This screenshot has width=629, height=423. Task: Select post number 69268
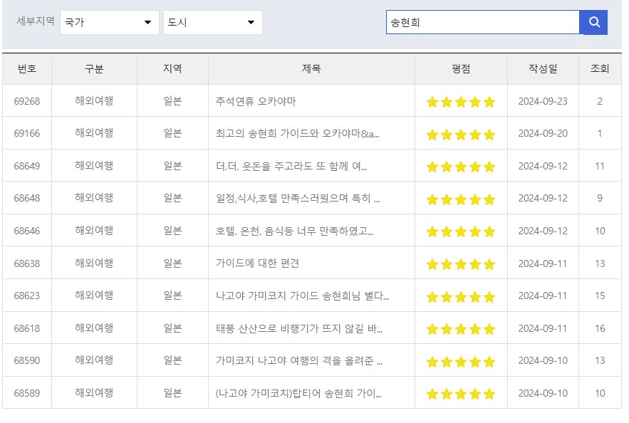point(27,101)
